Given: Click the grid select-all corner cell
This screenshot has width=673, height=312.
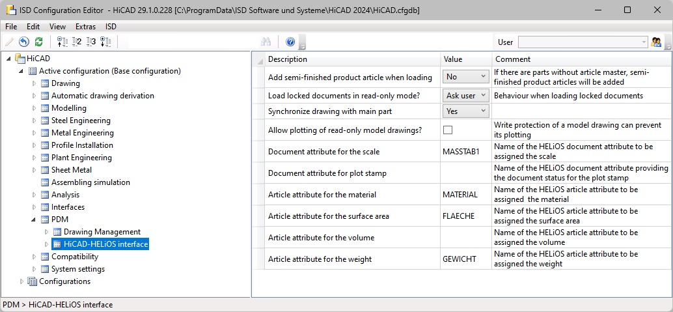Looking at the screenshot, I should point(259,60).
